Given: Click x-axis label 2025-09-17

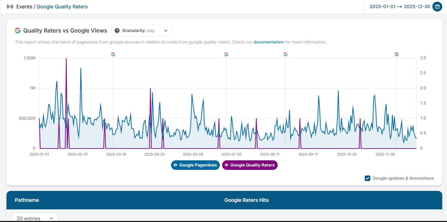Looking at the screenshot, I should tap(308, 154).
